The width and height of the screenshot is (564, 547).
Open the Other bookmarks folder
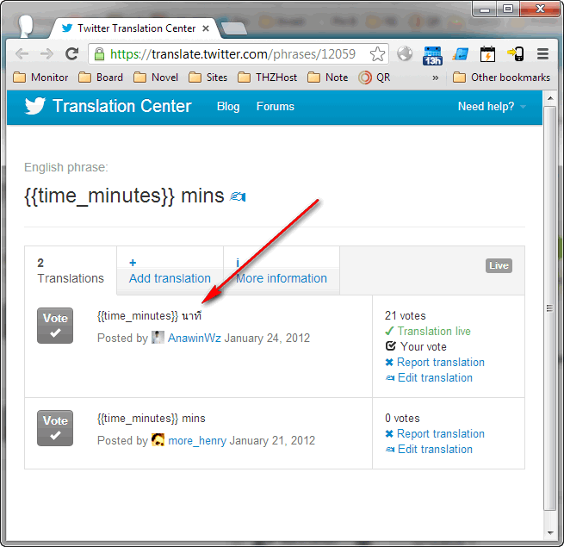coord(501,78)
